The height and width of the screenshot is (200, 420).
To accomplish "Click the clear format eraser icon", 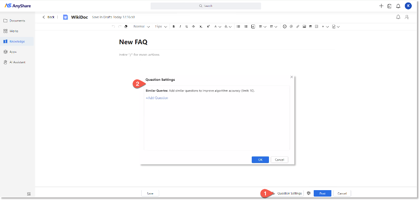I will [126, 27].
